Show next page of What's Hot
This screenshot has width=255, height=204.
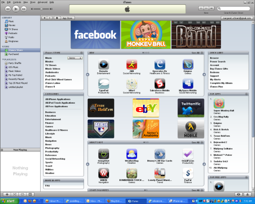tap(204, 164)
